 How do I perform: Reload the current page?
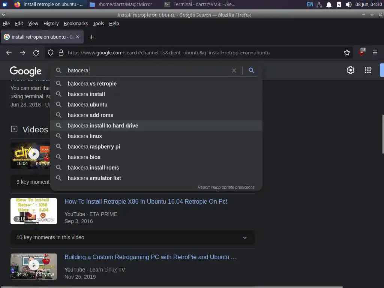point(36,52)
